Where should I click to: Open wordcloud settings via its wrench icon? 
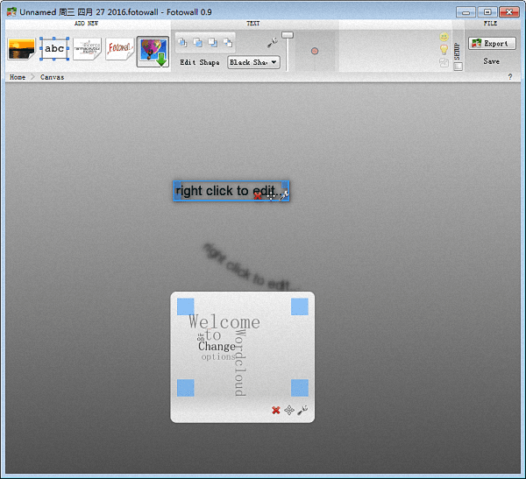302,410
